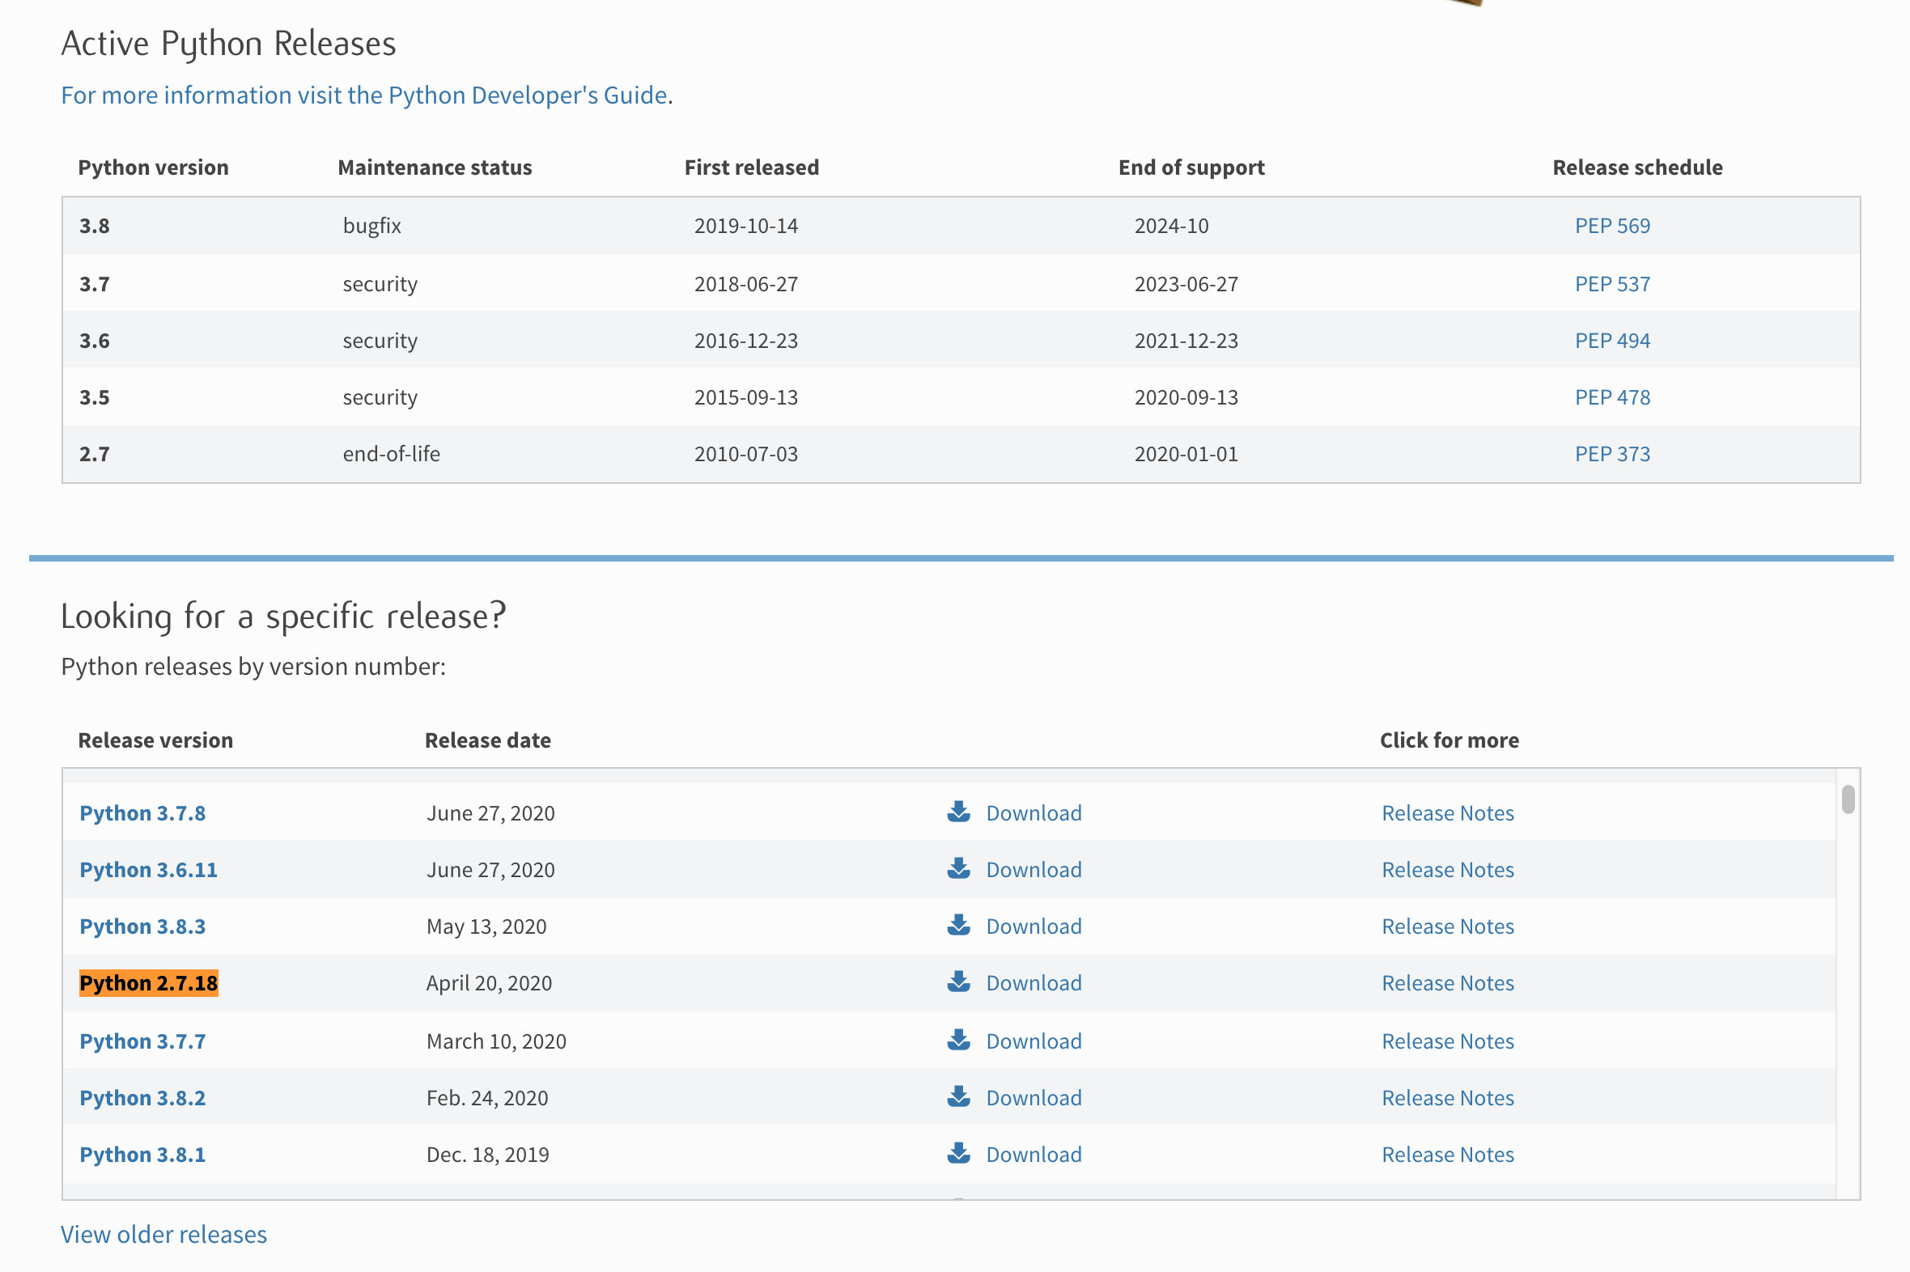The width and height of the screenshot is (1910, 1272).
Task: Open PEP 478 release schedule
Action: (x=1611, y=397)
